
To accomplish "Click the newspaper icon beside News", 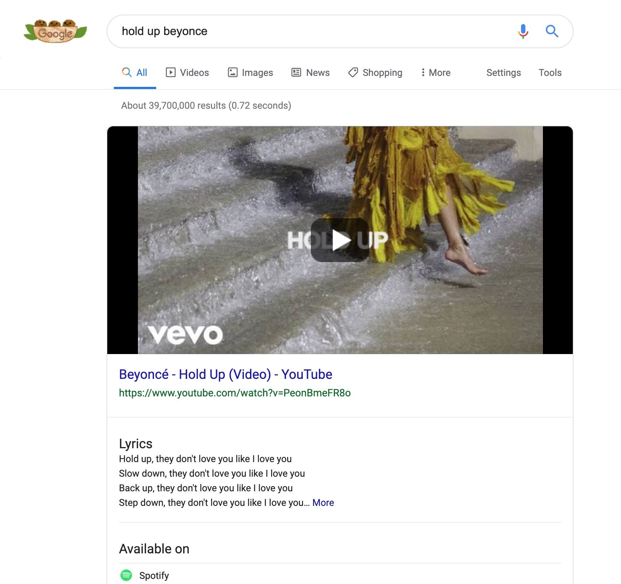I will click(296, 72).
